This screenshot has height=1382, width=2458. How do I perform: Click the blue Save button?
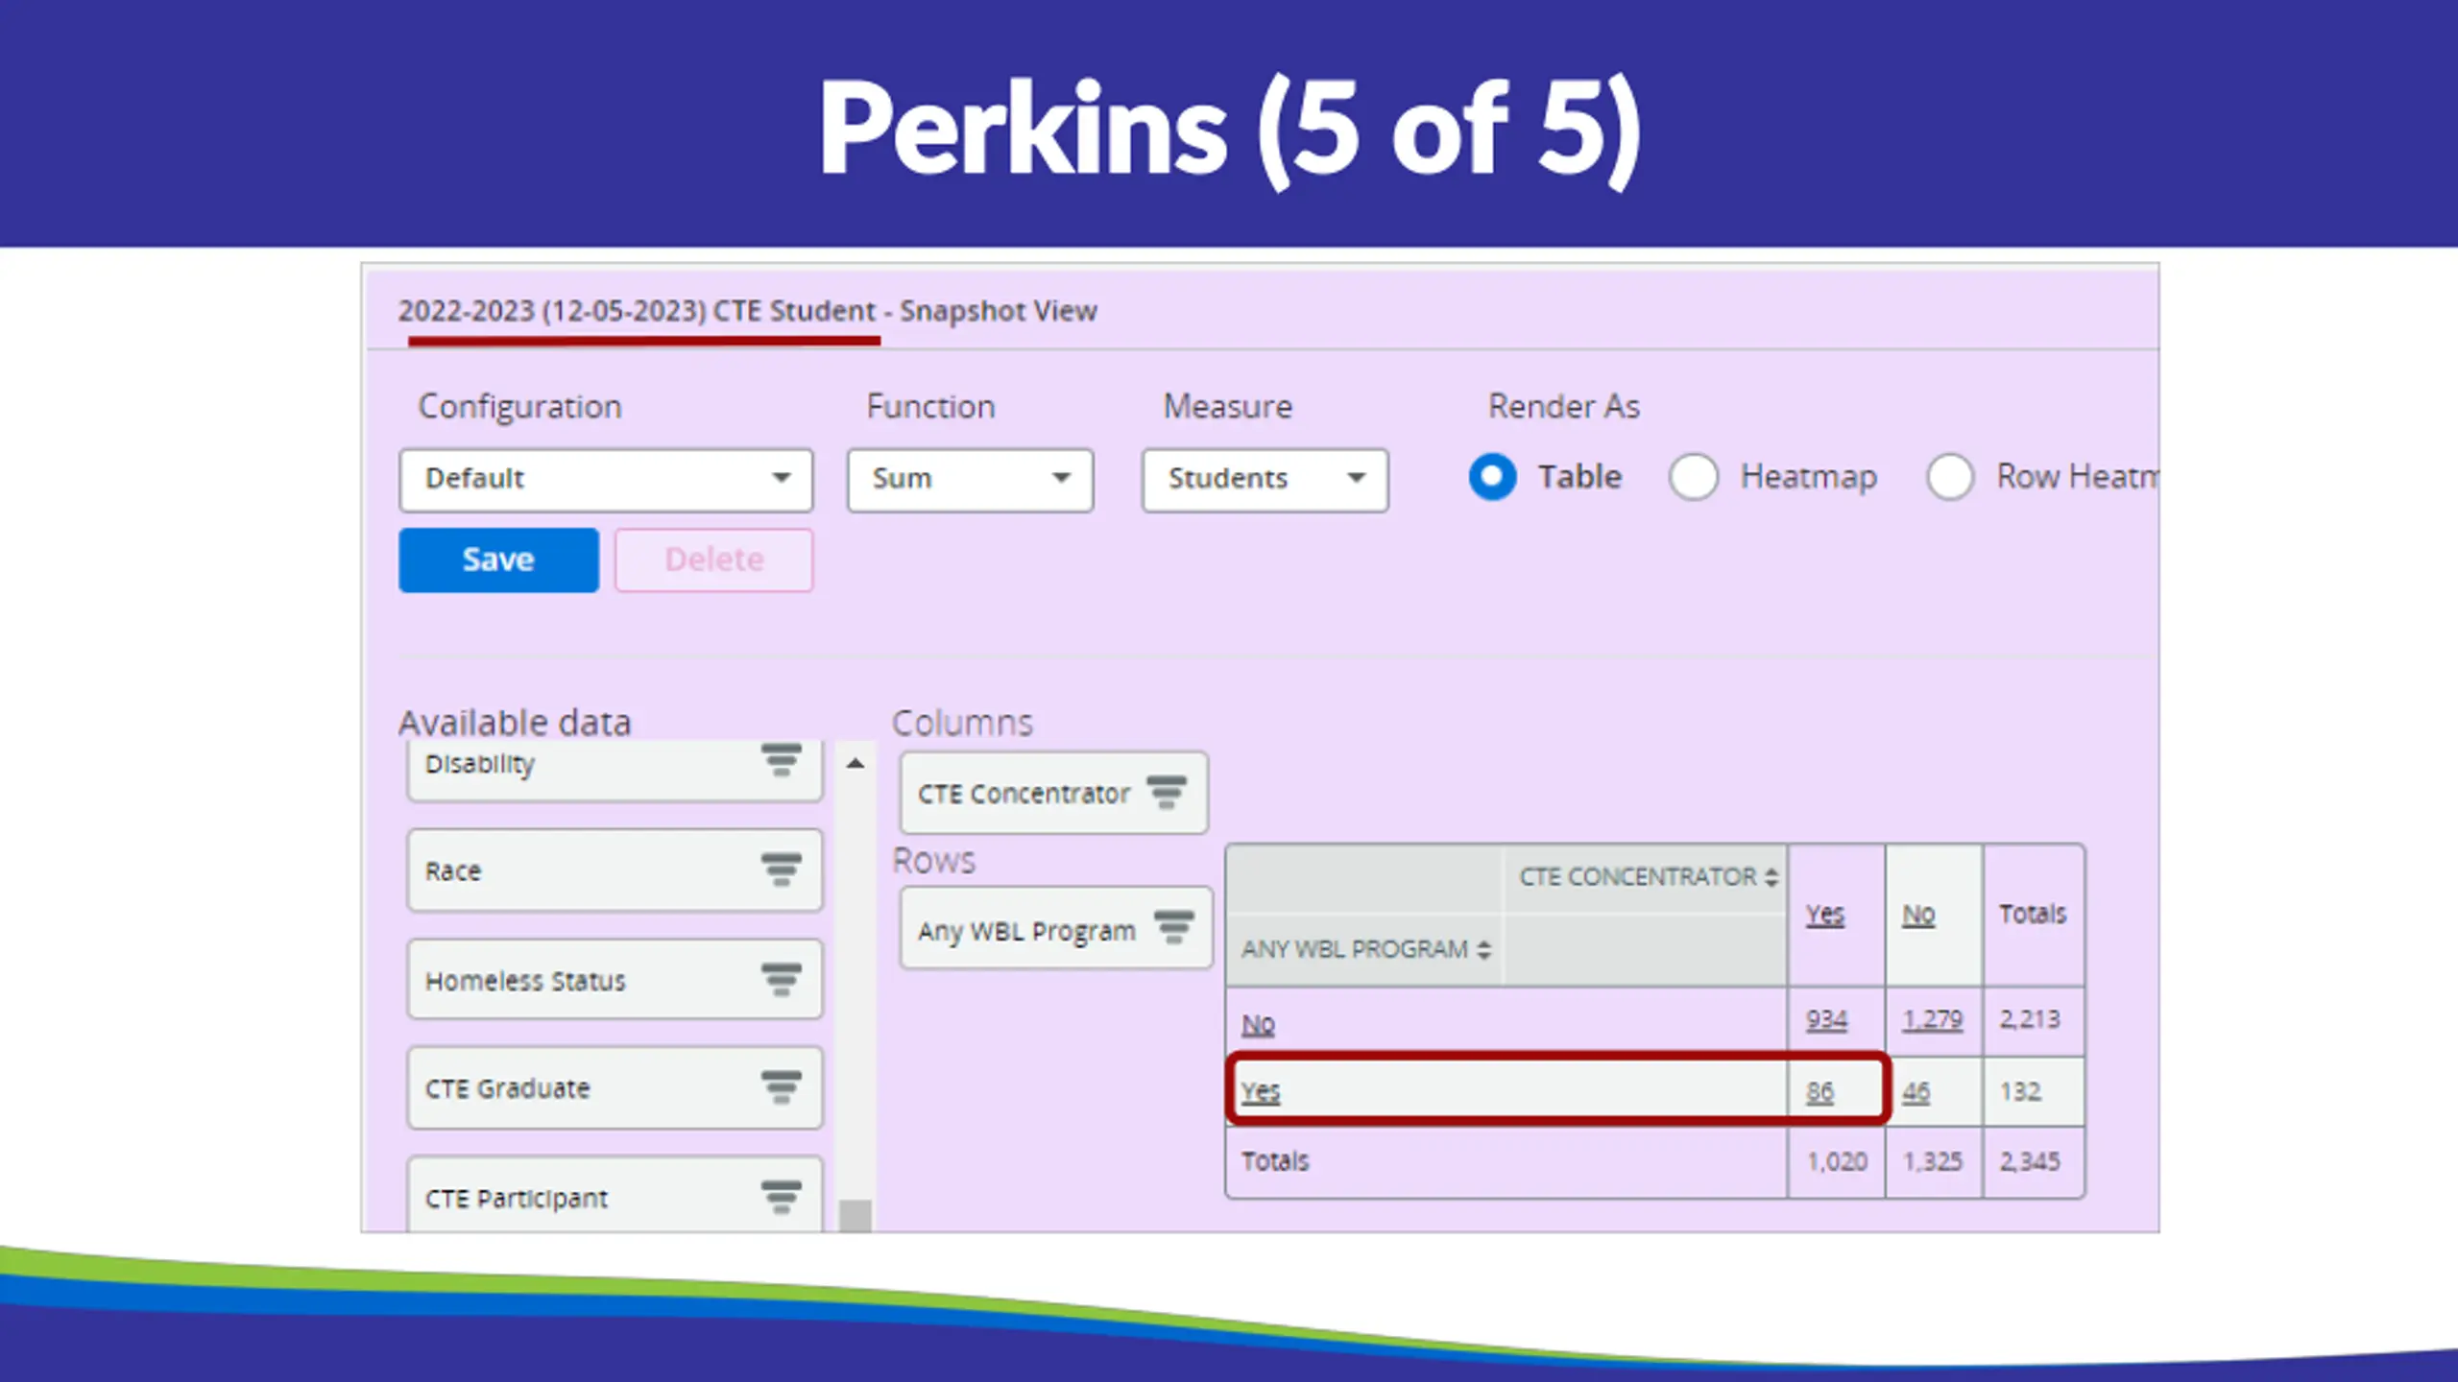(x=498, y=560)
